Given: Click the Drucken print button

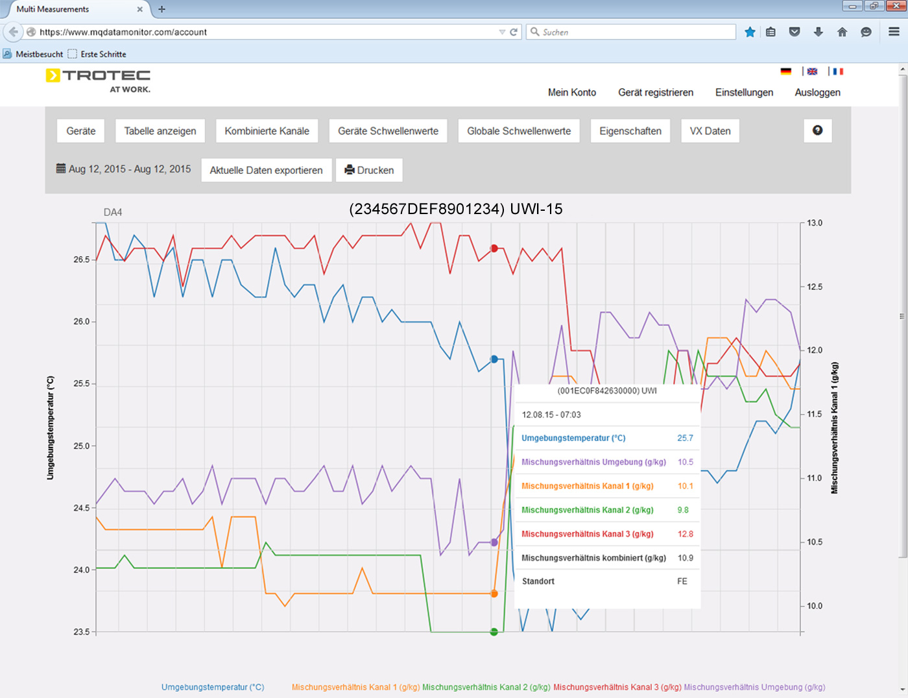Looking at the screenshot, I should (x=369, y=170).
